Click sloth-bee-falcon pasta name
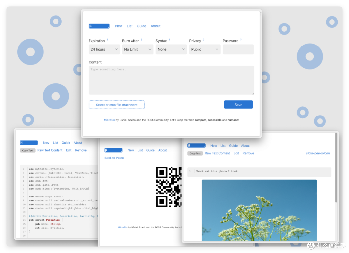 [318, 153]
